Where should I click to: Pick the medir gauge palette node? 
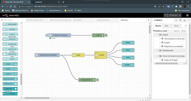(x=10, y=69)
